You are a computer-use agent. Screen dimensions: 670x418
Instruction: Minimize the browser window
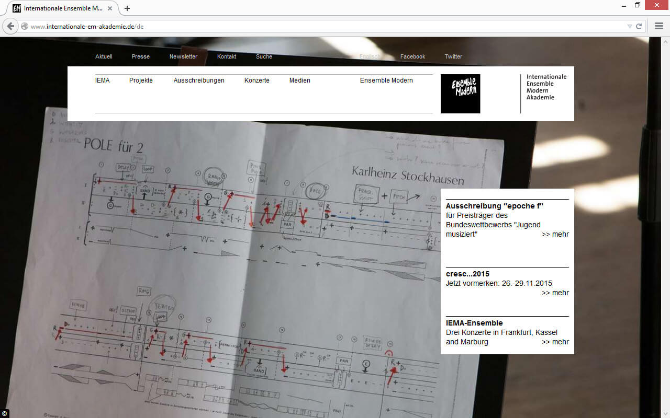tap(623, 5)
